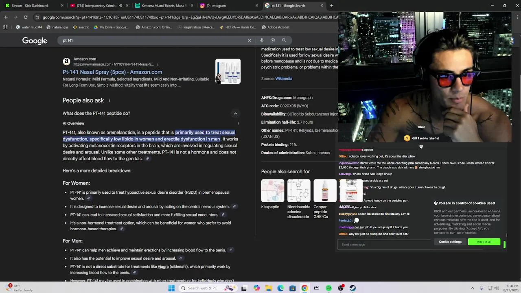Screen dimensions: 521x293
Task: Open AI Overview options menu
Action: (x=238, y=123)
